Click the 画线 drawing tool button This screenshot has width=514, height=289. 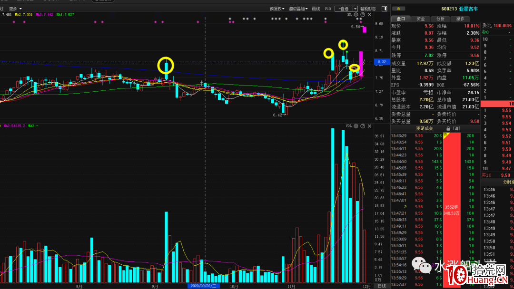pos(316,9)
